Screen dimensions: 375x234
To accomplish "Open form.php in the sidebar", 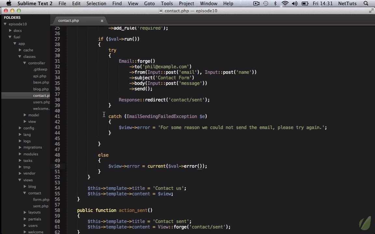I will click(x=41, y=199).
